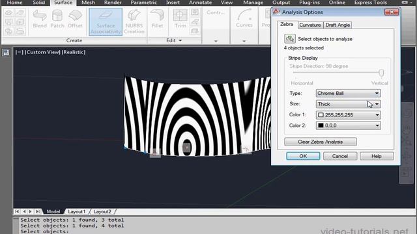
Task: Click the Patch surface tool
Action: (57, 19)
